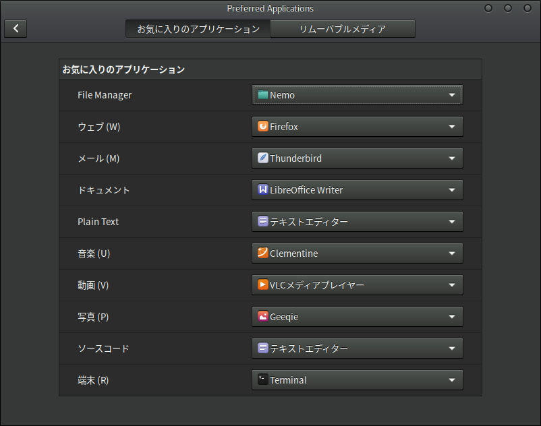Click the 動画 (V) label
Image resolution: width=541 pixels, height=426 pixels.
pos(93,285)
